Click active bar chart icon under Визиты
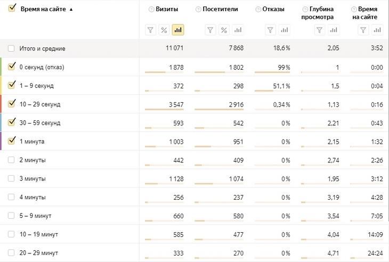This screenshot has height=262, width=389. tap(178, 30)
